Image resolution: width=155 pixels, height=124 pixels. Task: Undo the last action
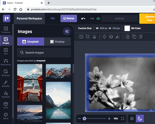coord(83,19)
